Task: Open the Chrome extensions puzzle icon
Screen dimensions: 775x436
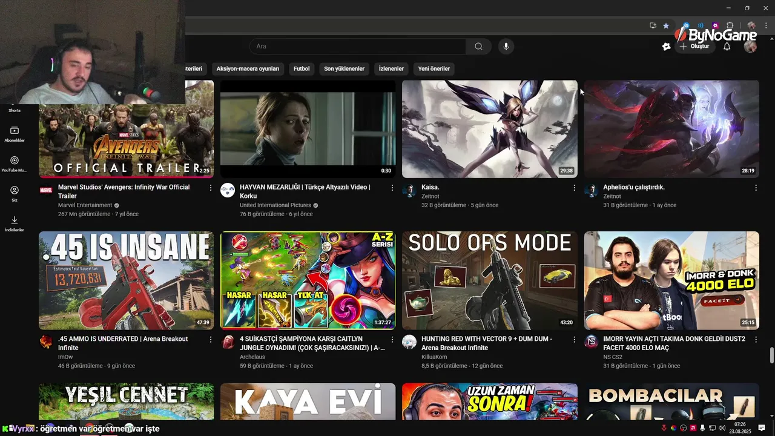Action: coord(730,25)
